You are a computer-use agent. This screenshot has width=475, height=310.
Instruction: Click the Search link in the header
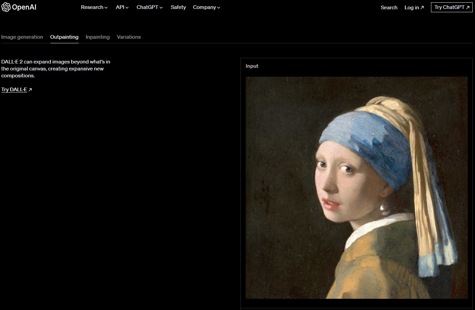[389, 7]
